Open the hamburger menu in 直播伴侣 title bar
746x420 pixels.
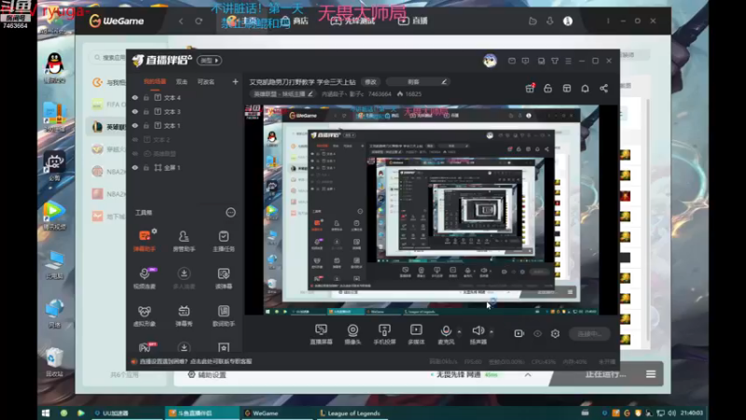[568, 61]
